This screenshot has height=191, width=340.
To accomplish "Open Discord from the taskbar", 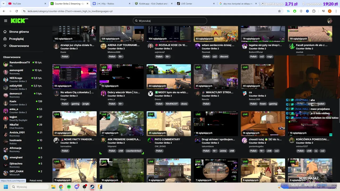I will (77, 187).
